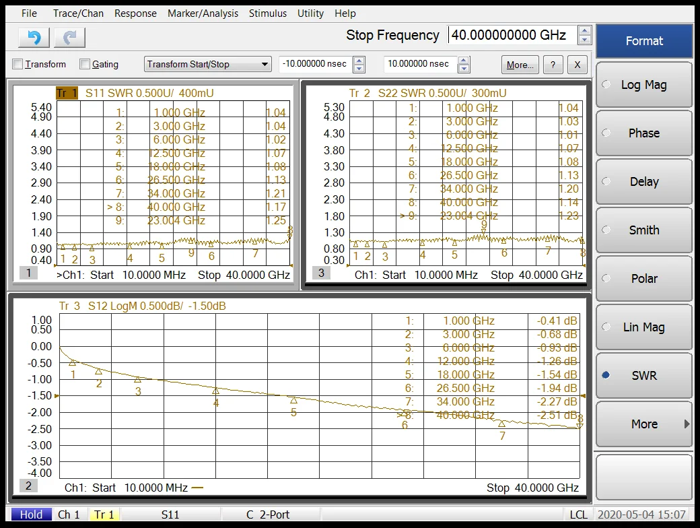The height and width of the screenshot is (528, 700).
Task: Choose Smith chart format
Action: click(x=643, y=230)
